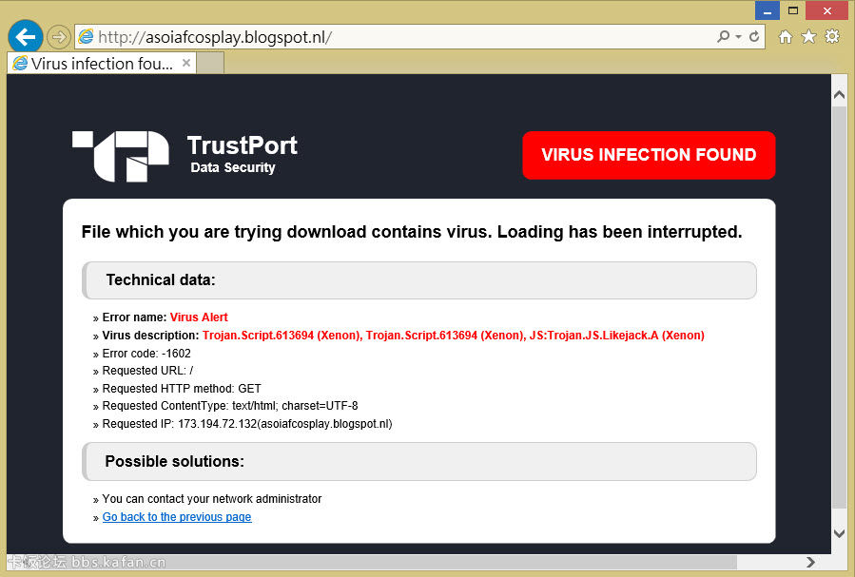Click the page icon in the address bar

click(x=87, y=37)
